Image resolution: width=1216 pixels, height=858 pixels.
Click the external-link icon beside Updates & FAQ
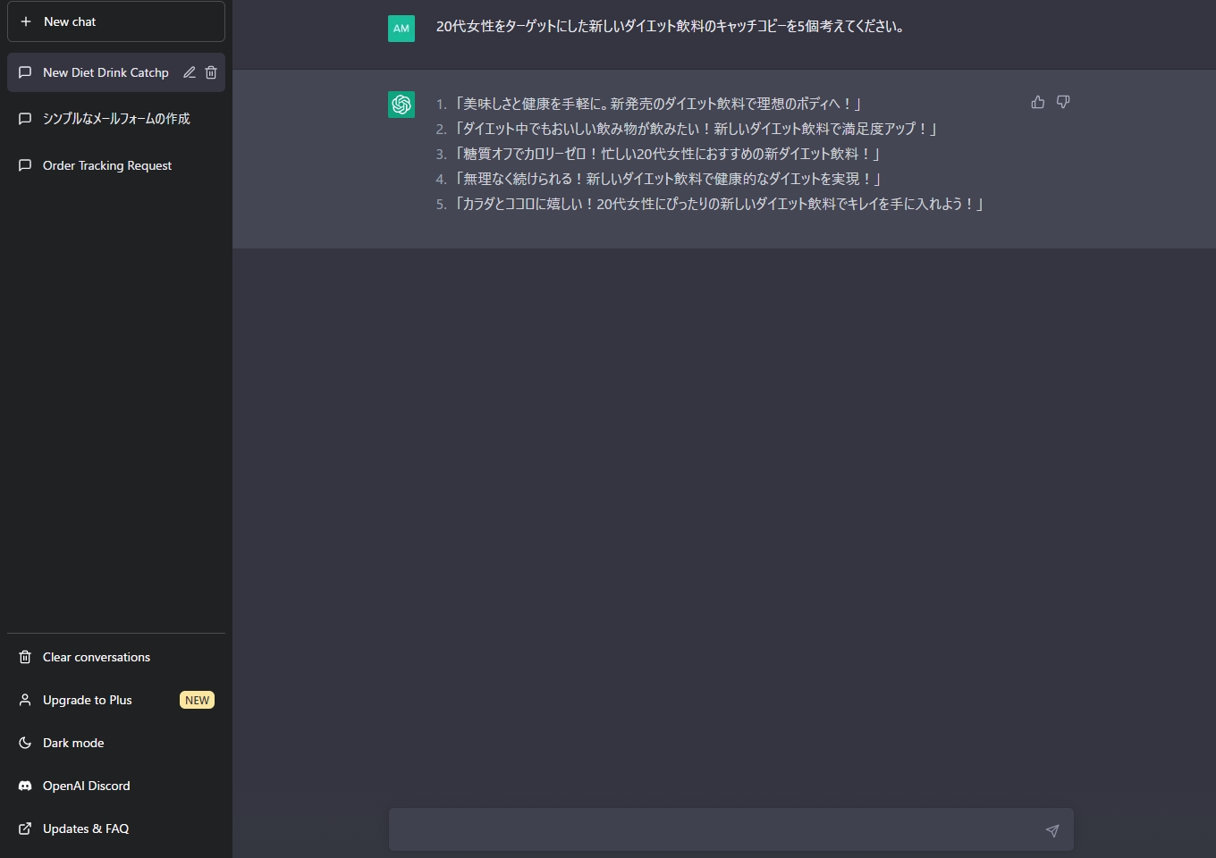(x=25, y=829)
